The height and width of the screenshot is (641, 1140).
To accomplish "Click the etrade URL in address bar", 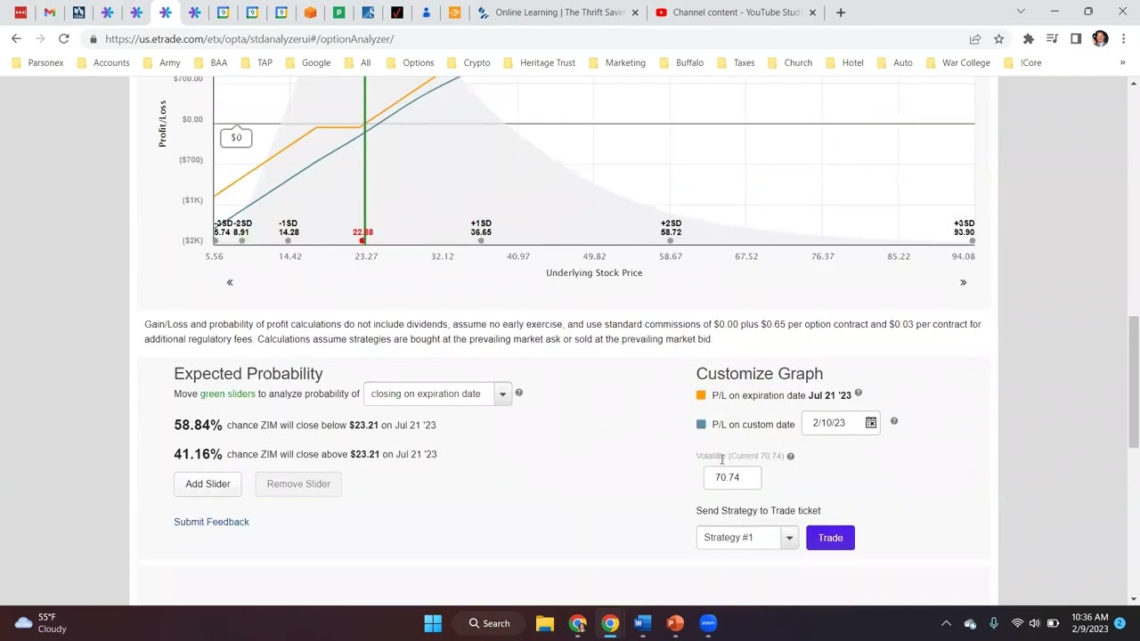I will (x=249, y=39).
